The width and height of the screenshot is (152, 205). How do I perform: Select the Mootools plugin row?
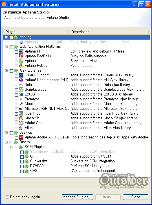(x=76, y=104)
